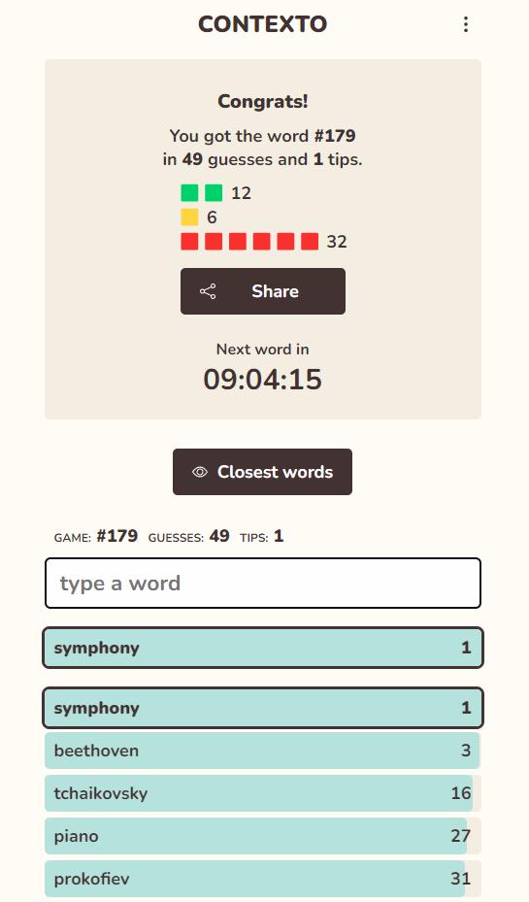The image size is (529, 902).
Task: Click the first green square in results
Action: pyautogui.click(x=189, y=192)
